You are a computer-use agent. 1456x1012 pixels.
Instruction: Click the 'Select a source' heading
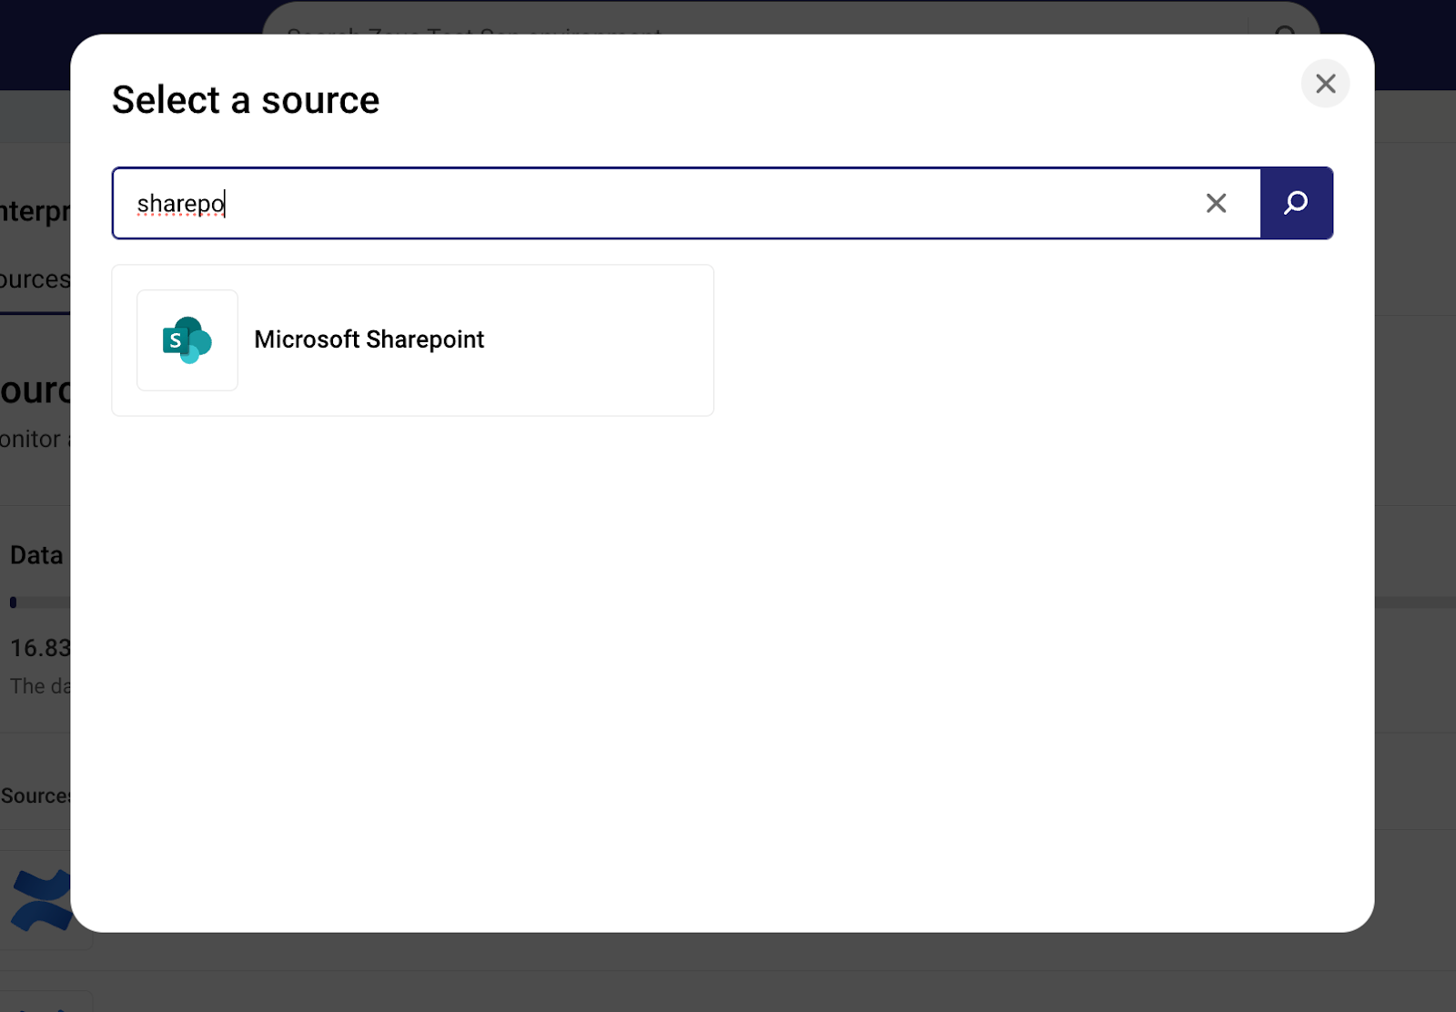point(246,100)
